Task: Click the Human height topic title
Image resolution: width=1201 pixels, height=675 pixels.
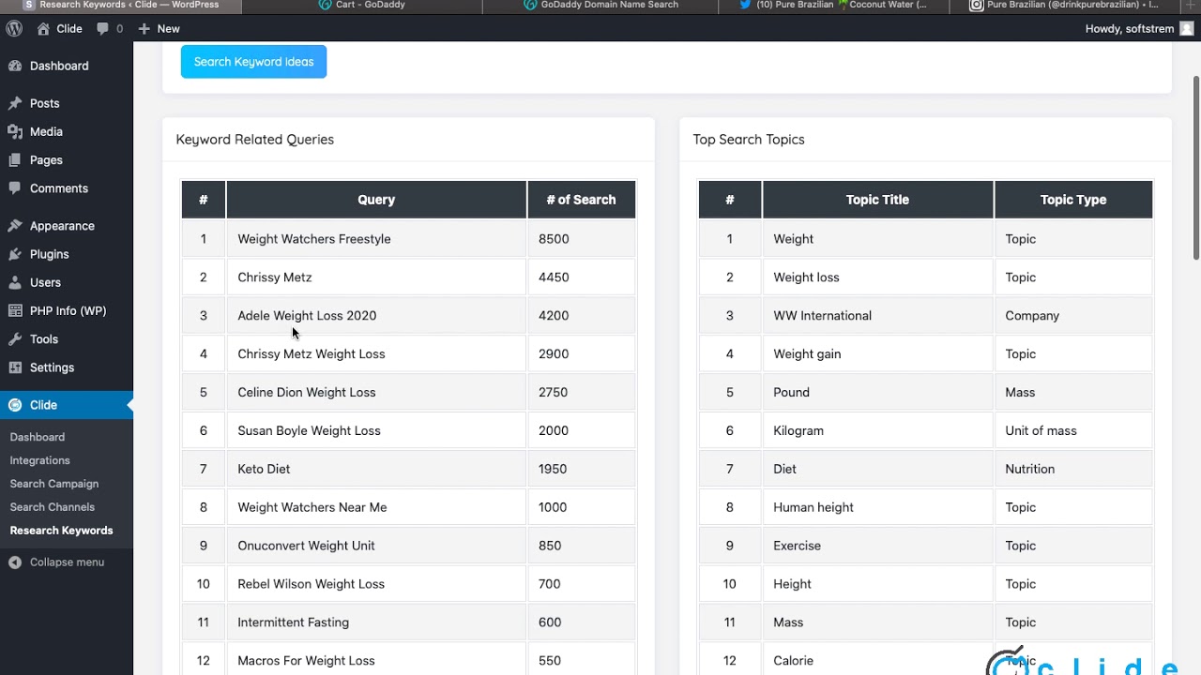Action: pos(813,507)
